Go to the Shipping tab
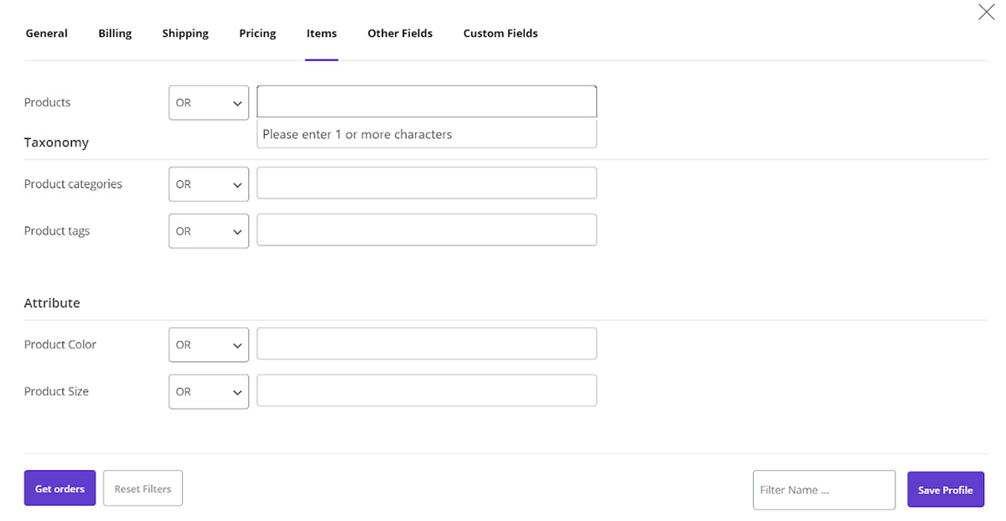Screen dimensions: 1006x521 click(185, 34)
